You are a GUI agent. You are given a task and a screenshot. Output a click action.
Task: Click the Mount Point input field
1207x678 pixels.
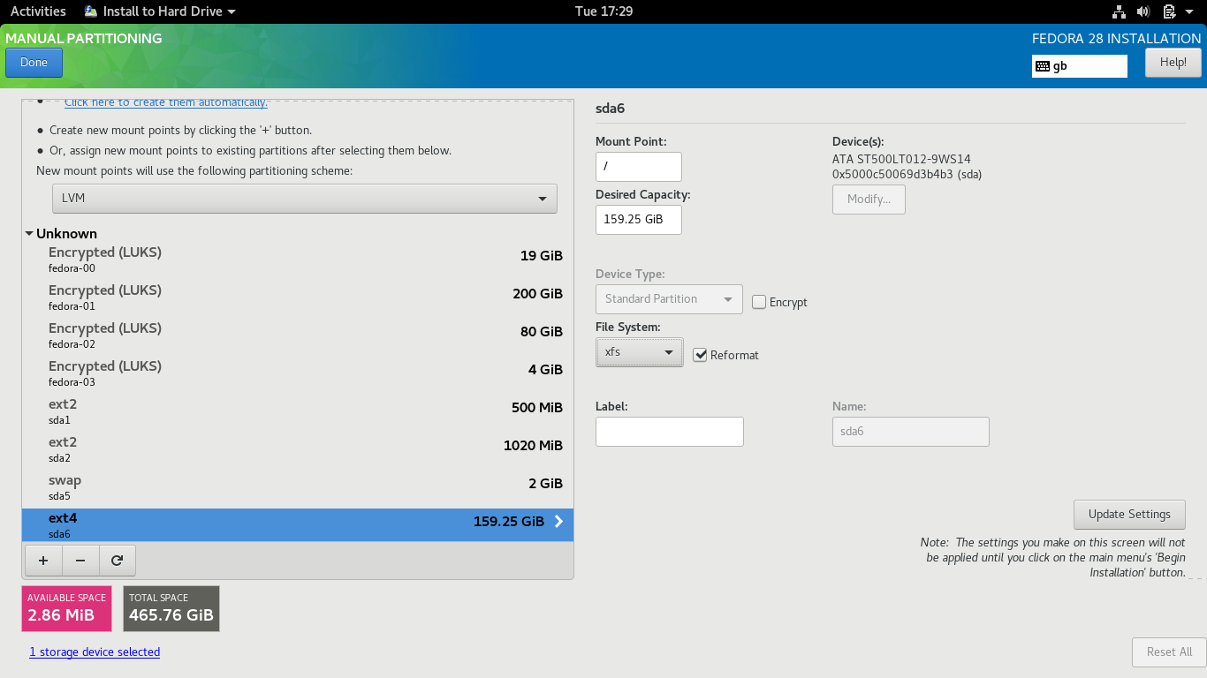pyautogui.click(x=639, y=167)
